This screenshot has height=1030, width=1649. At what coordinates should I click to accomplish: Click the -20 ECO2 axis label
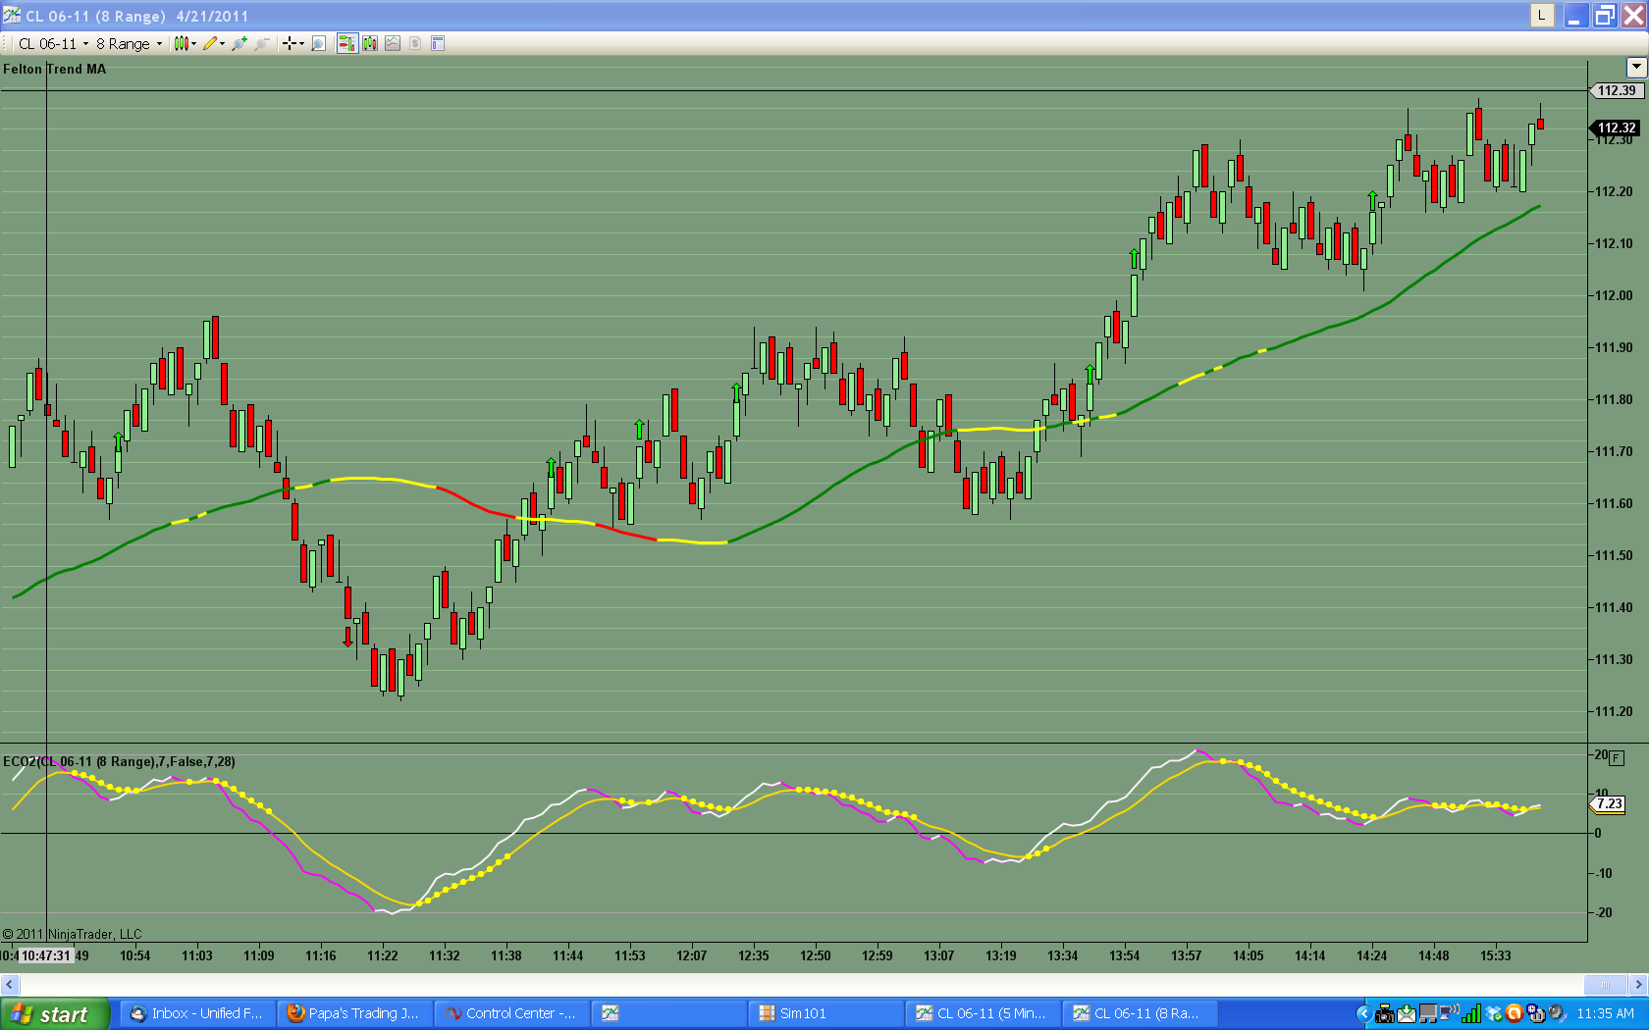[x=1603, y=912]
